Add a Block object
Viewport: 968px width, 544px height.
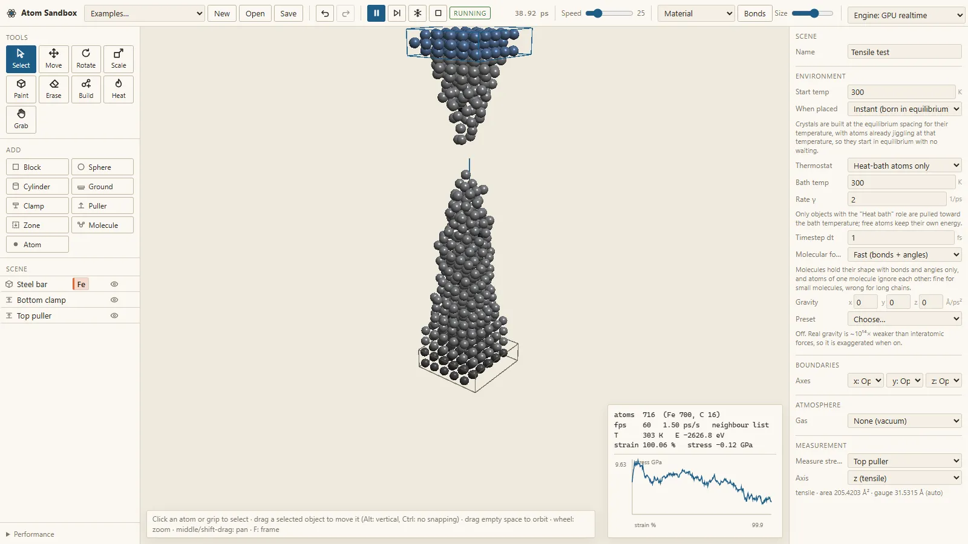[x=38, y=167]
